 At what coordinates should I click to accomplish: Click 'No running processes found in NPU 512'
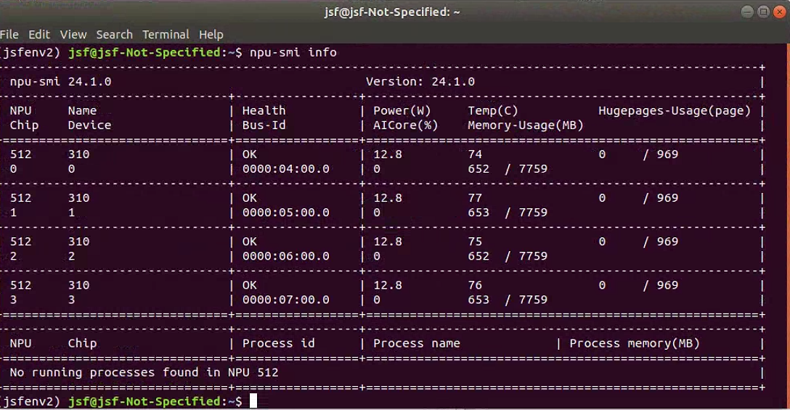[x=144, y=372]
